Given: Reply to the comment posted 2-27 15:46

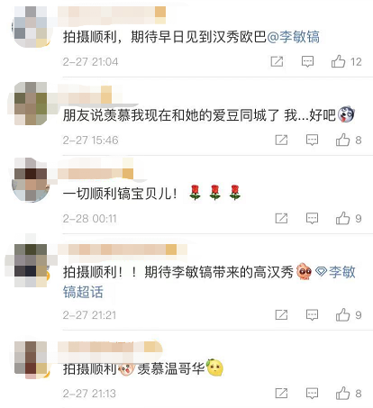Looking at the screenshot, I should (312, 140).
